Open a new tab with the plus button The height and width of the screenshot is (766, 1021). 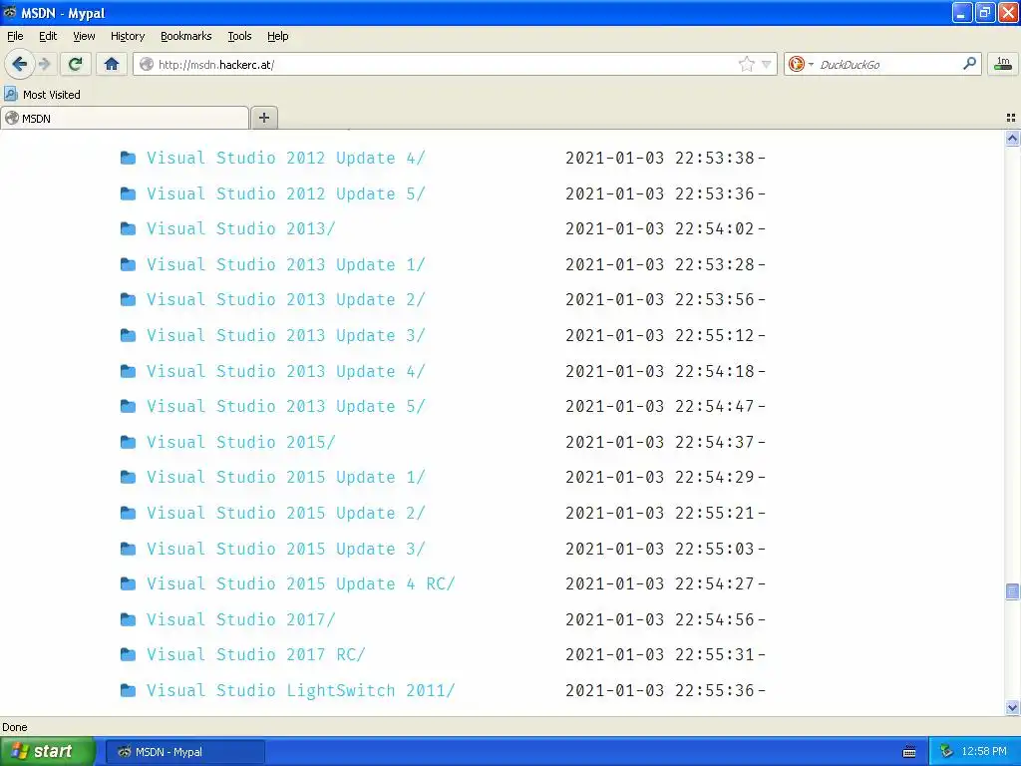pyautogui.click(x=263, y=118)
